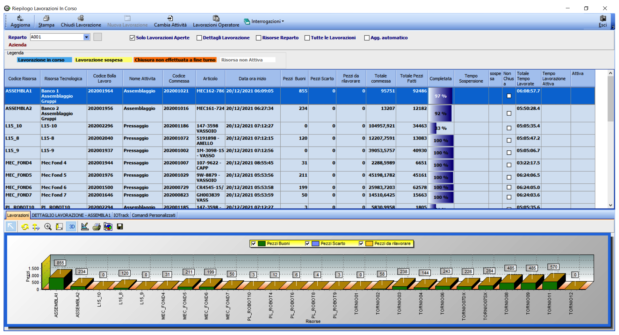Select the chart zoom magnifier tool
Viewport: 619px width, 335px height.
pos(48,227)
